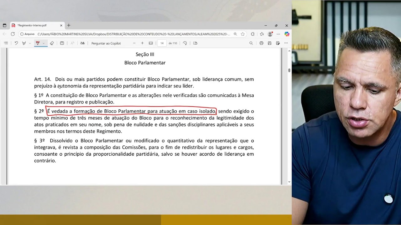Focus the file path address bar
The height and width of the screenshot is (225, 401).
click(133, 34)
